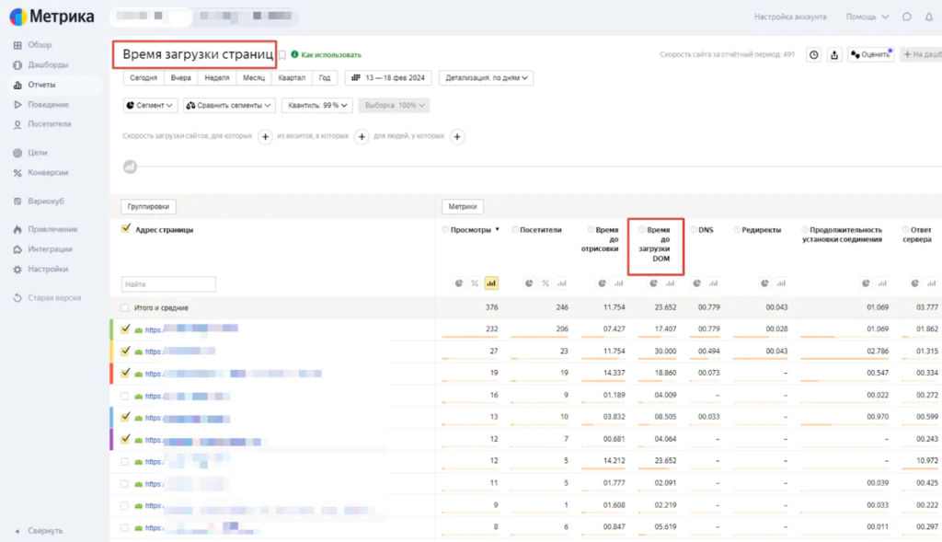Open the Как использовать link
Viewport: 942px width, 542px height.
330,55
